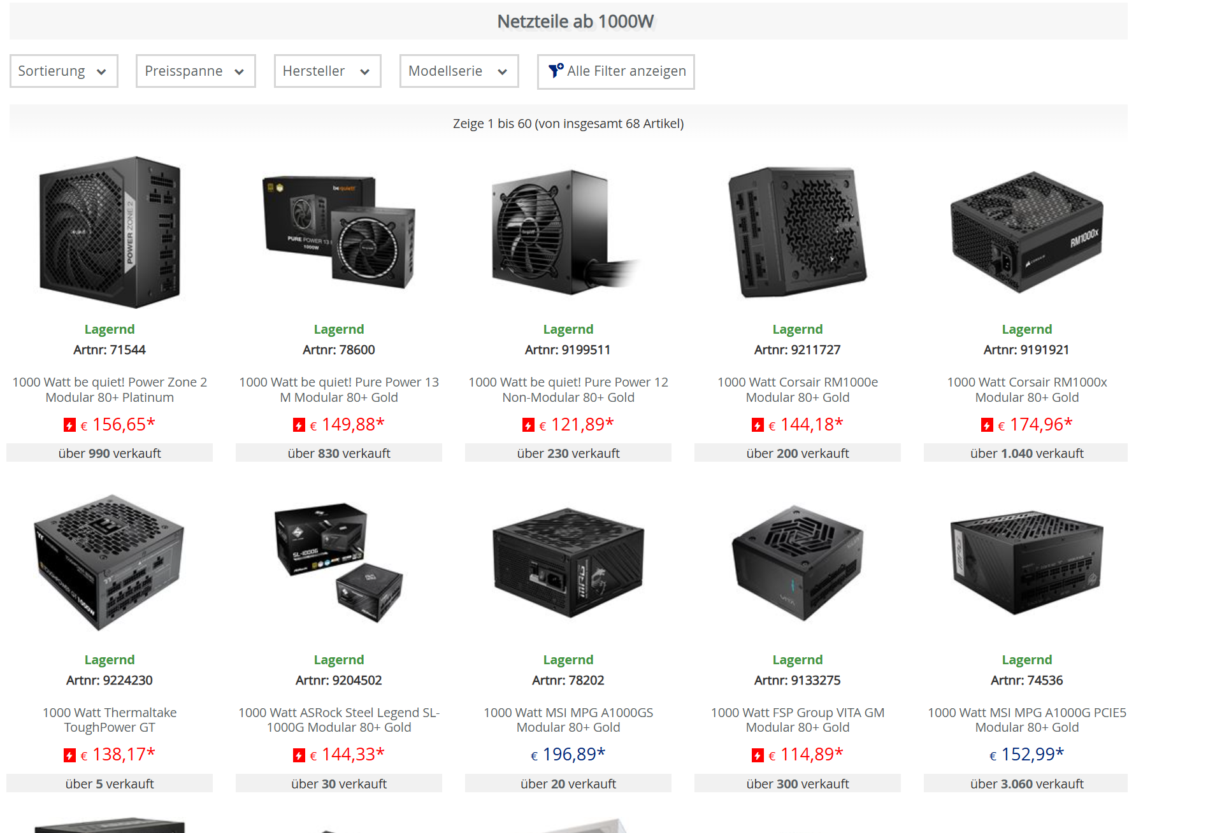Screen dimensions: 1229x833
Task: Open be quiet! Power Zone 2 product link
Action: [110, 390]
